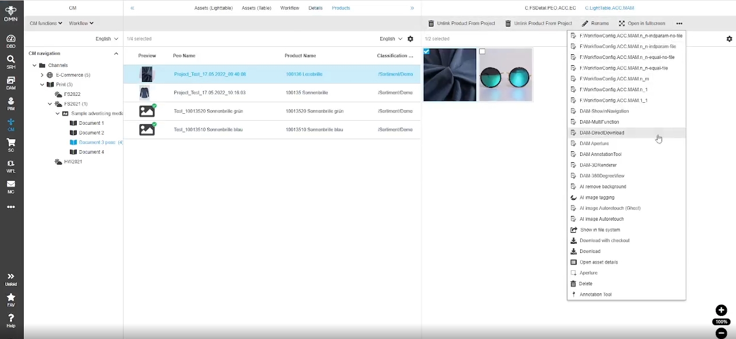Screen dimensions: 736x339
Task: Click Open in fullscreen button
Action: (x=642, y=24)
